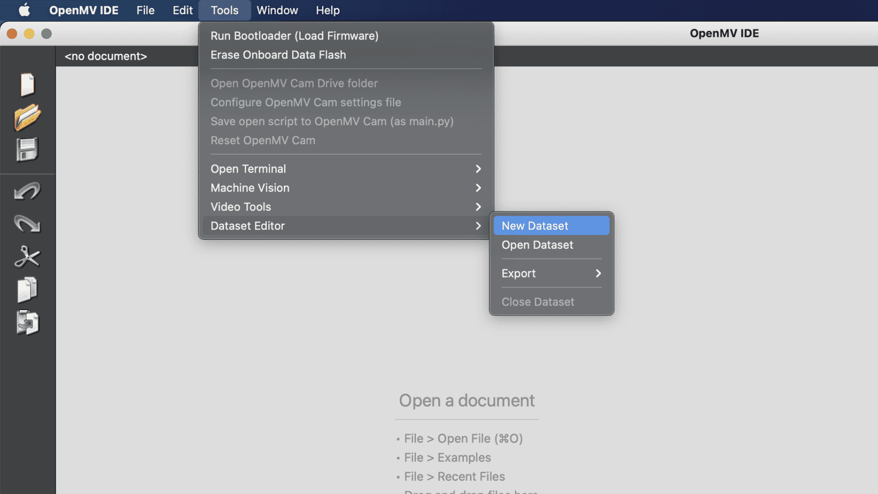Choose Erase Onboard Data Flash
This screenshot has height=494, width=878.
click(278, 55)
